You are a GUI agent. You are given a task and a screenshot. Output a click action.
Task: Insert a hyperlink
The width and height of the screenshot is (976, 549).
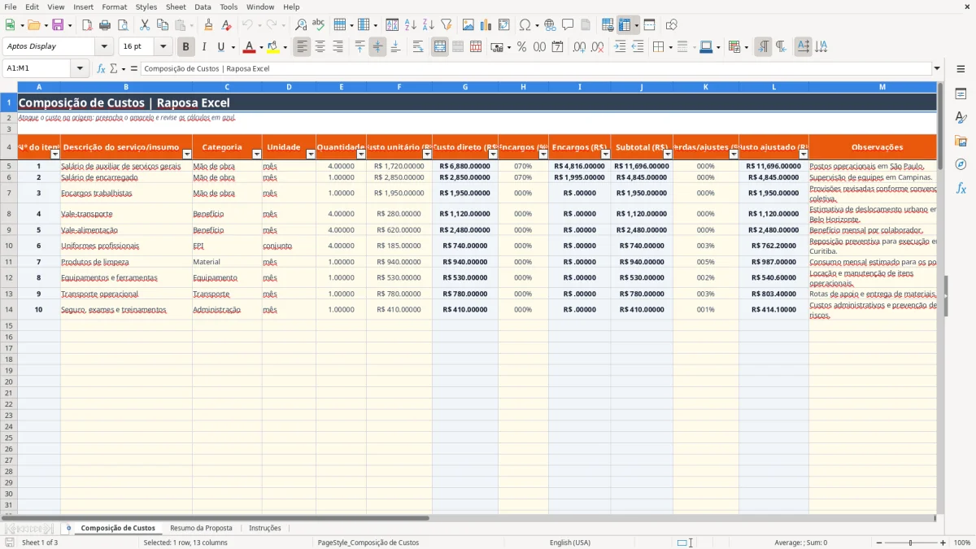[550, 25]
